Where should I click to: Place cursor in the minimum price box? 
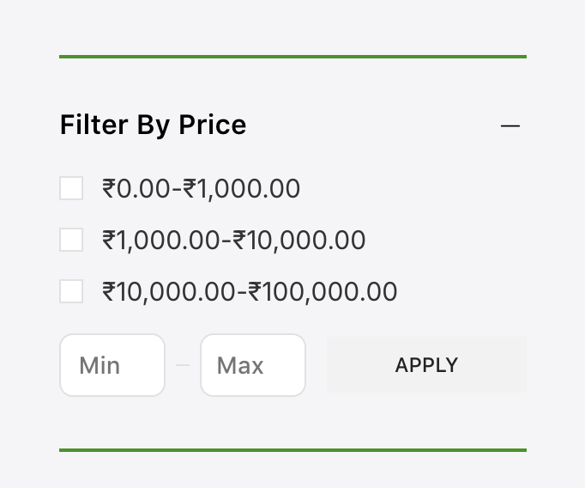point(112,365)
